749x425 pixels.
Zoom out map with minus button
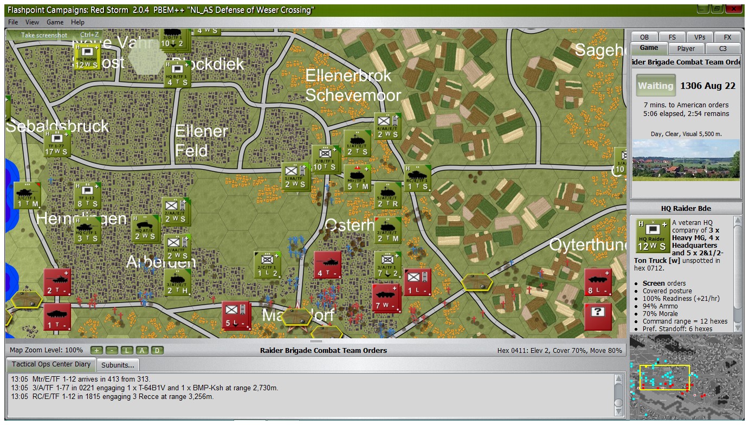pos(111,350)
